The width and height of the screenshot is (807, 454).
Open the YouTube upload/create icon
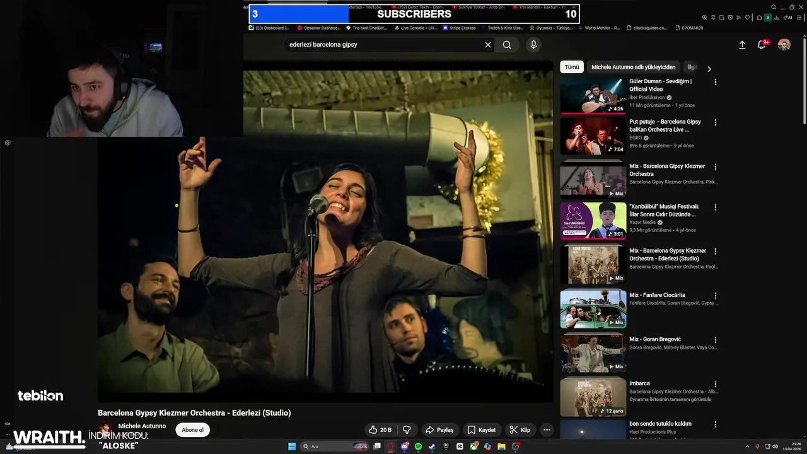pos(742,45)
